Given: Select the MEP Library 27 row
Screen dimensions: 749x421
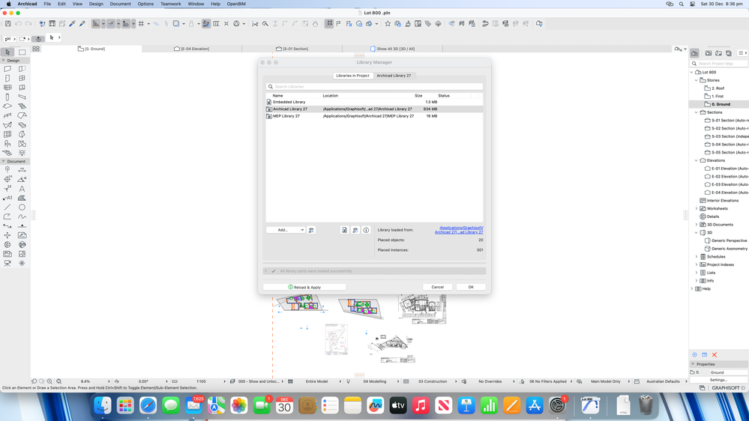Looking at the screenshot, I should coord(375,116).
